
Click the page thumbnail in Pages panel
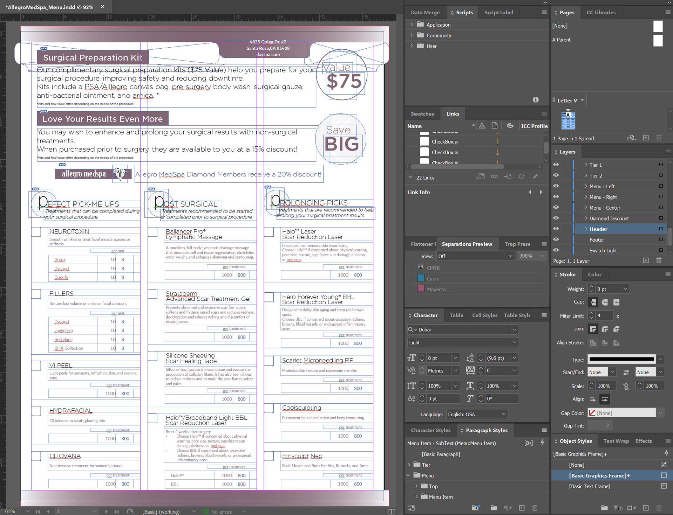click(x=568, y=120)
